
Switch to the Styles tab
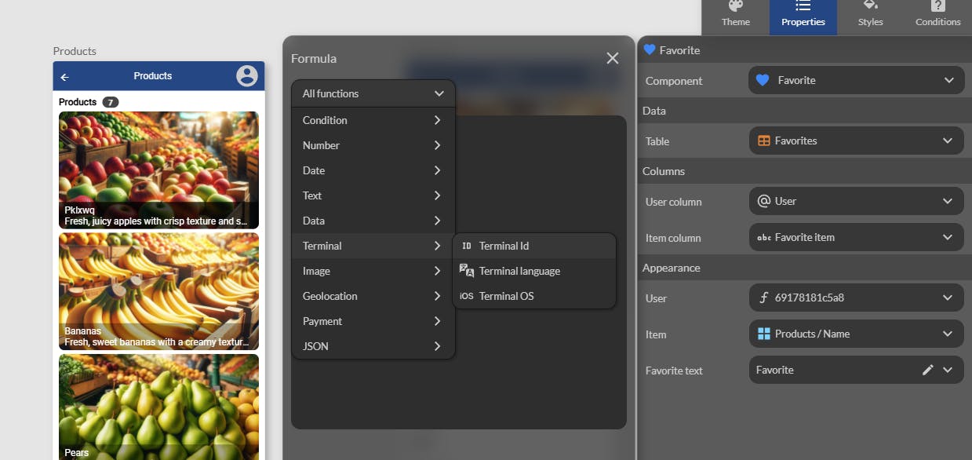point(870,17)
